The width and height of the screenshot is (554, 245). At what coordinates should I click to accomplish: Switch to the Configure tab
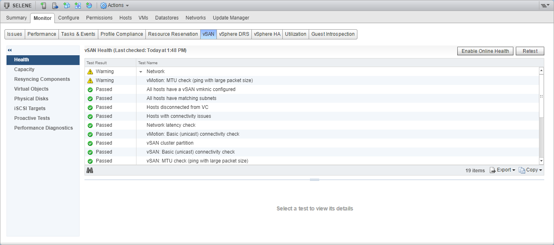tap(69, 18)
